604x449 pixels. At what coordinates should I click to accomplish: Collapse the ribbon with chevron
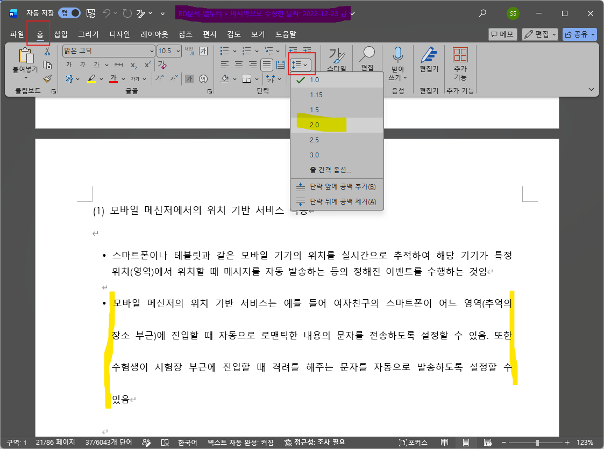click(x=591, y=89)
